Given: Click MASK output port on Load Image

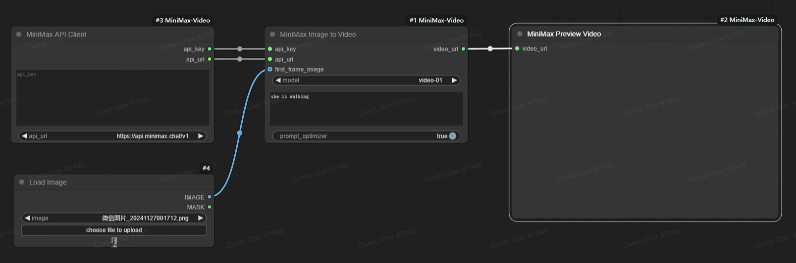Looking at the screenshot, I should (210, 207).
